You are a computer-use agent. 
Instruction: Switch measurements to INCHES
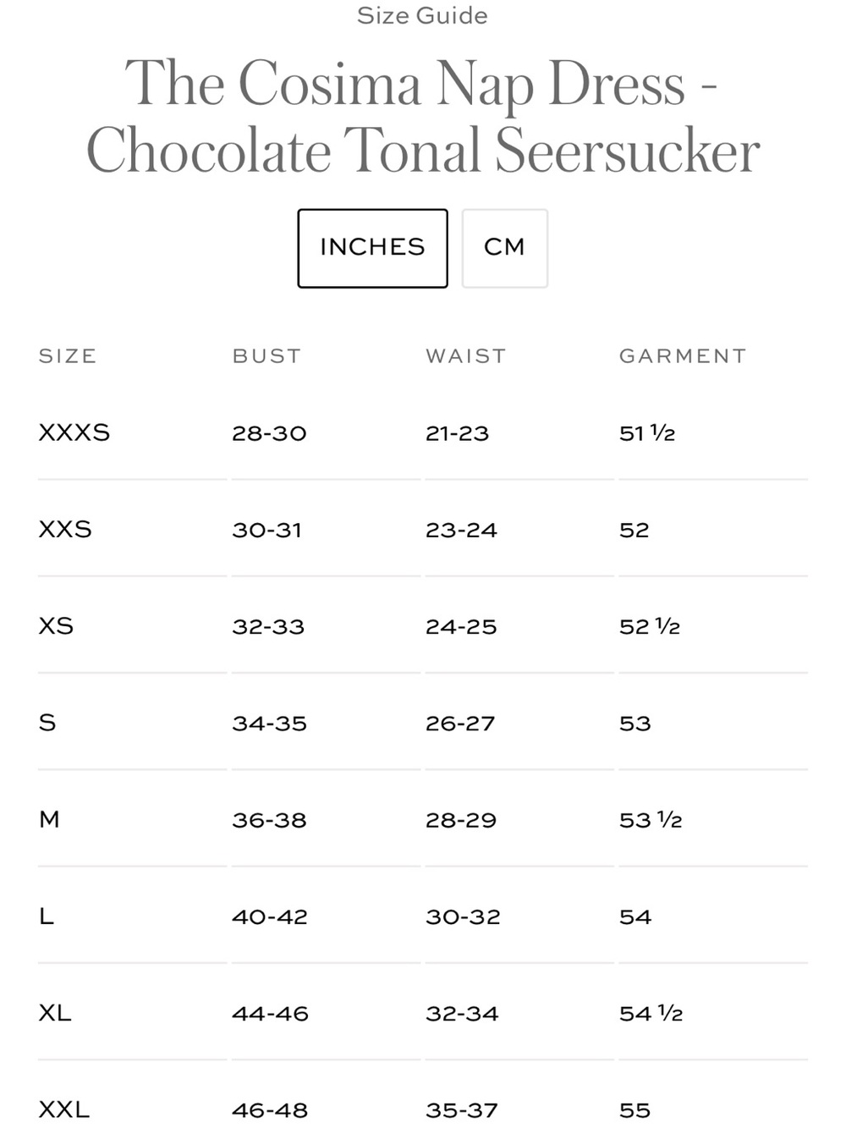372,248
